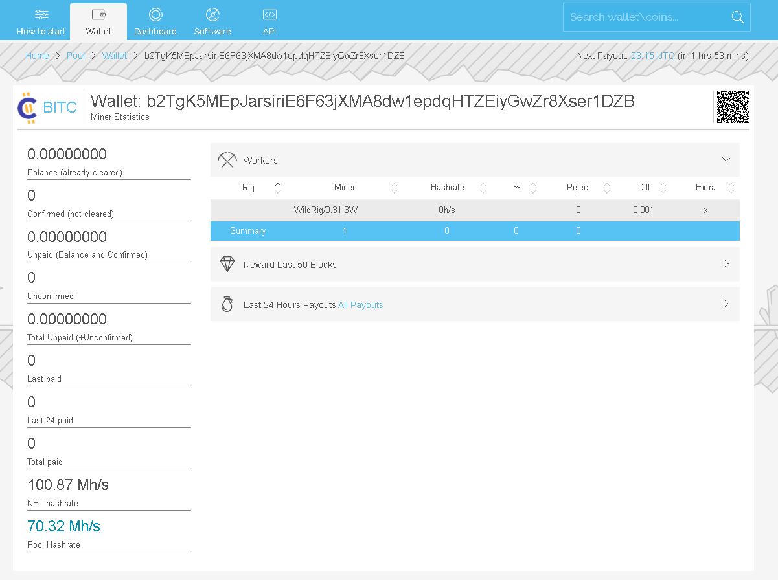Collapse the Workers panel chevron
The height and width of the screenshot is (580, 778).
[x=726, y=159]
